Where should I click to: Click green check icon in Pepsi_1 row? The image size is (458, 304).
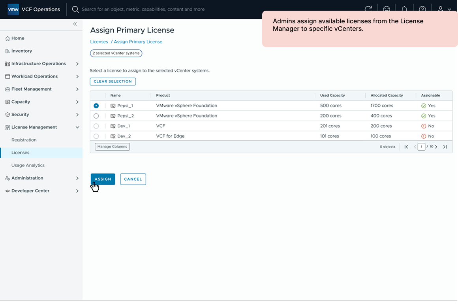point(424,106)
